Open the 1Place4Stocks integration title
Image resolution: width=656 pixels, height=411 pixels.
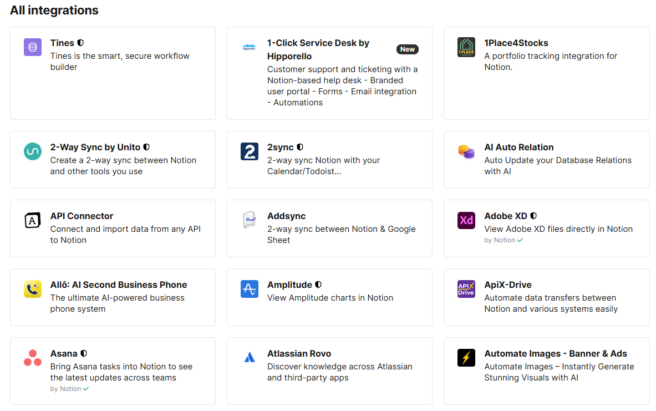516,43
